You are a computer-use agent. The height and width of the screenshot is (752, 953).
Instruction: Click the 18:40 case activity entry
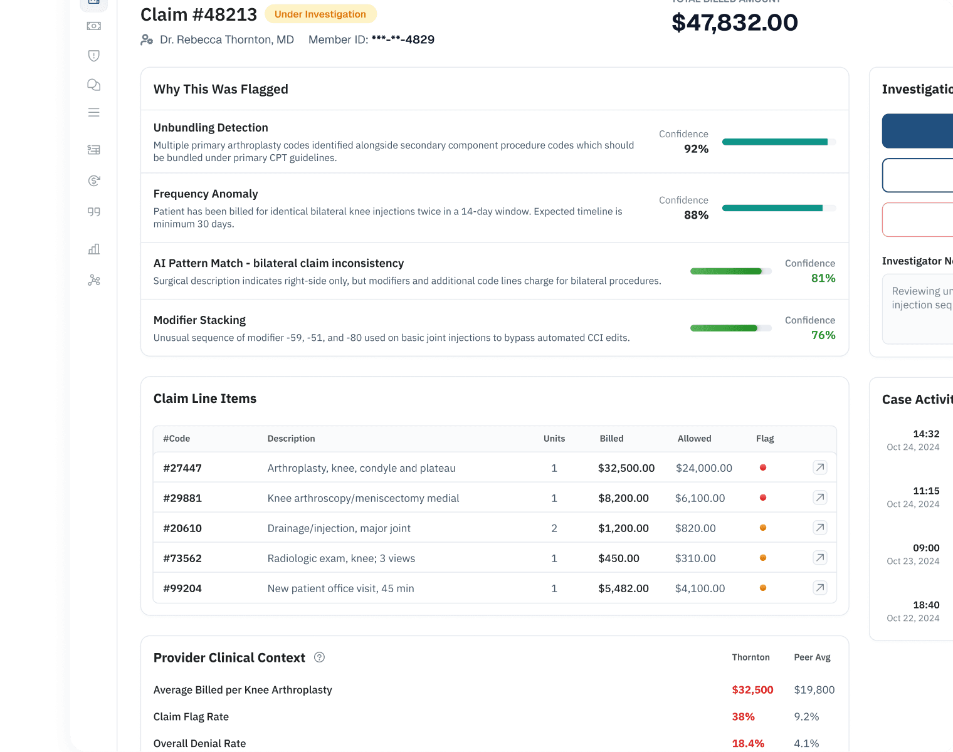point(914,611)
